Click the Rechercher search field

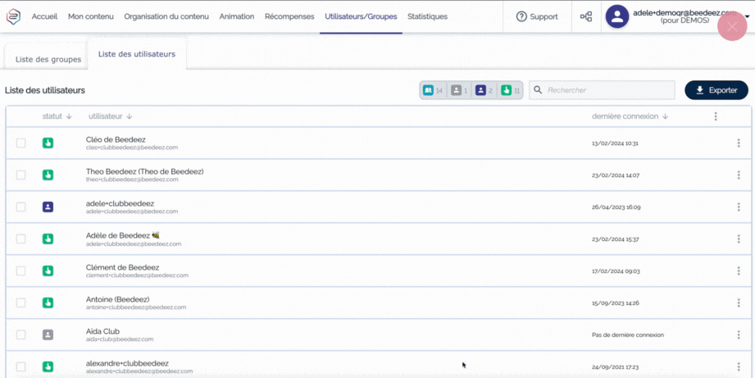(607, 90)
